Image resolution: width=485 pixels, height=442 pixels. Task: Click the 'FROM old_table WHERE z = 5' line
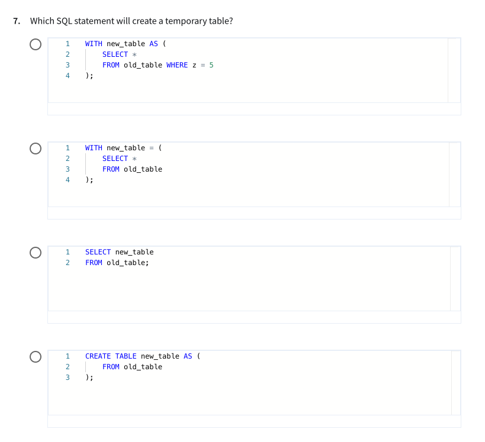pos(158,65)
